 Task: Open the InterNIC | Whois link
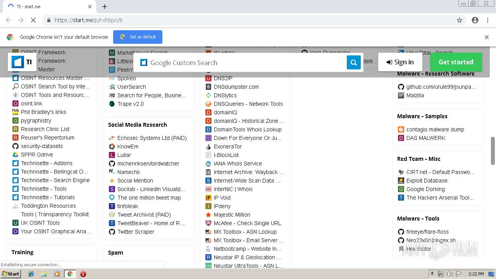(233, 189)
